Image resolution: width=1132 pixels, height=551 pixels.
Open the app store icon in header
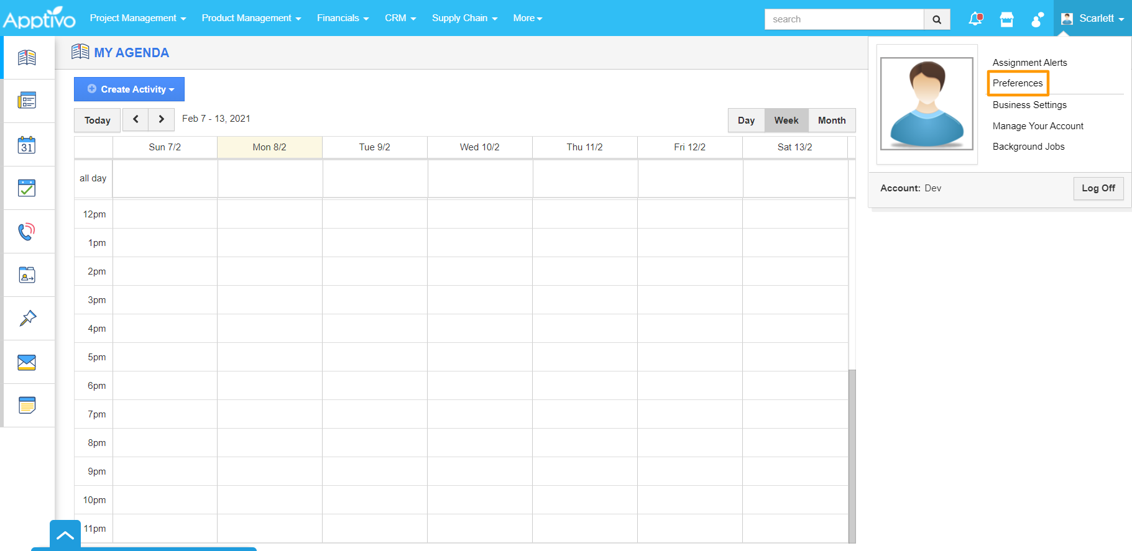pyautogui.click(x=1006, y=19)
